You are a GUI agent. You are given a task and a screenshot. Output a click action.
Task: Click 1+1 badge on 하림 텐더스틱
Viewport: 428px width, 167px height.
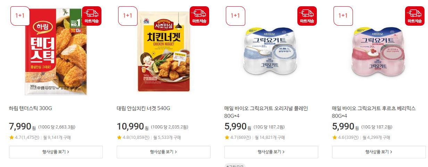[x=20, y=16]
